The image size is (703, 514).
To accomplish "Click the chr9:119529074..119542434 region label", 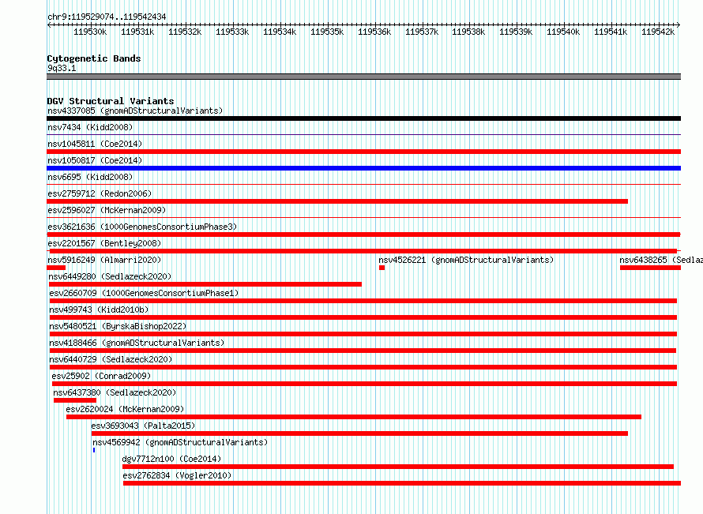I will [107, 17].
